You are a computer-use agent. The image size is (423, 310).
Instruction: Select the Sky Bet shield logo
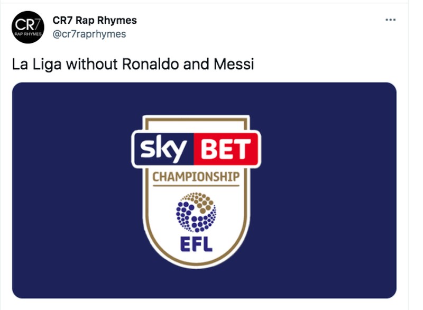[x=199, y=190]
